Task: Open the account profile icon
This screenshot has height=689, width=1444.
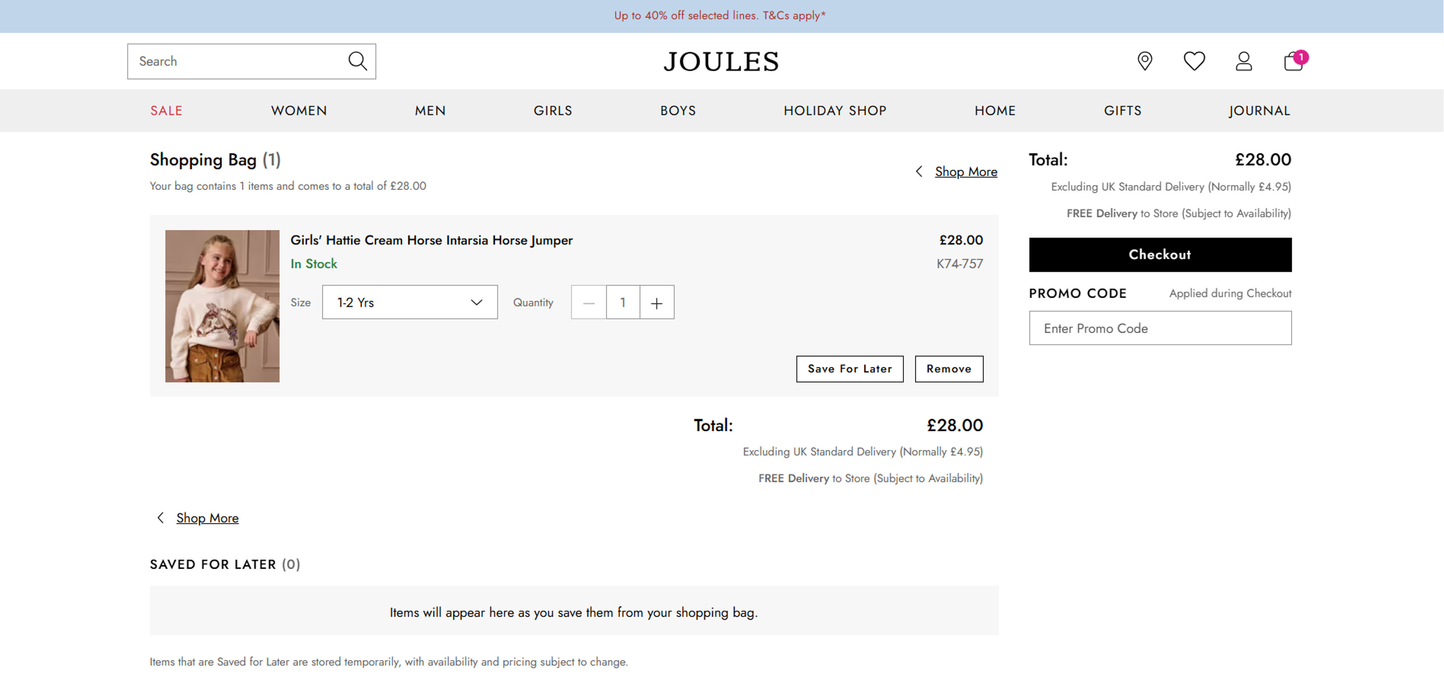Action: [x=1243, y=61]
